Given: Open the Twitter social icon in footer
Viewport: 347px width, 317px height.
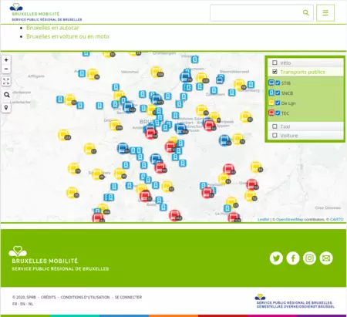Looking at the screenshot, I should (x=276, y=258).
